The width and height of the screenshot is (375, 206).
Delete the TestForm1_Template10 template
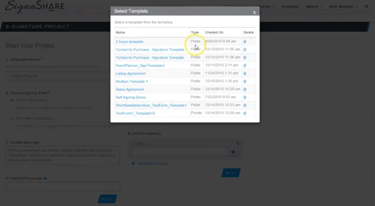coord(245,113)
